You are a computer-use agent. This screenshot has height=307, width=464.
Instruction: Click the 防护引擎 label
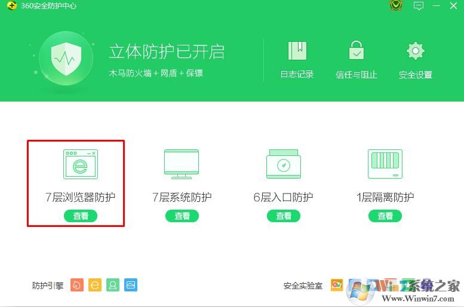(x=48, y=285)
